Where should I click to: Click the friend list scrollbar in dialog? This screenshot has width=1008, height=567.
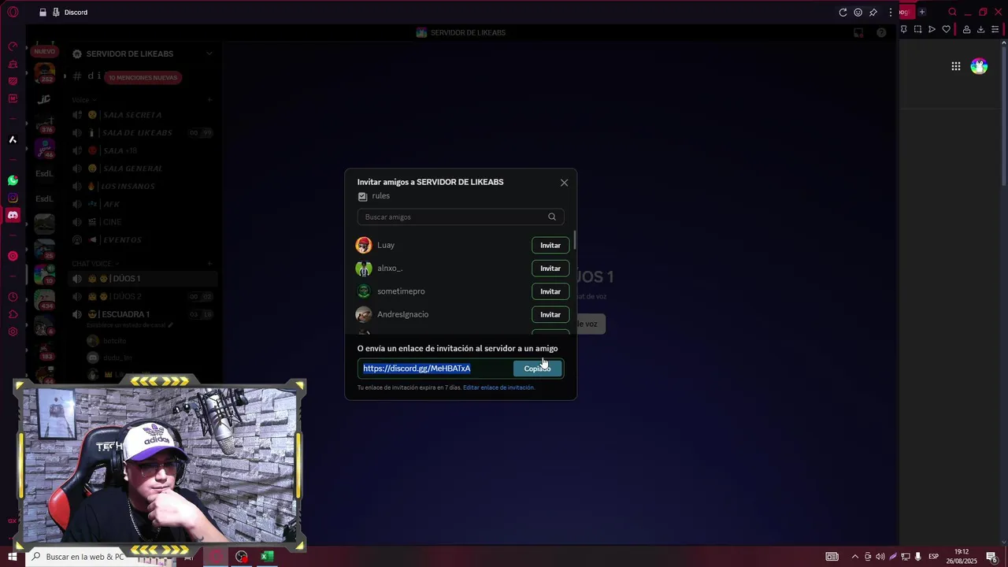click(x=575, y=240)
